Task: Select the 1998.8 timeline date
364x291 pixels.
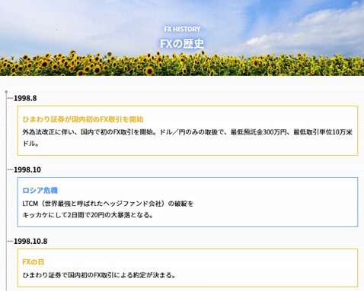Action: [25, 98]
